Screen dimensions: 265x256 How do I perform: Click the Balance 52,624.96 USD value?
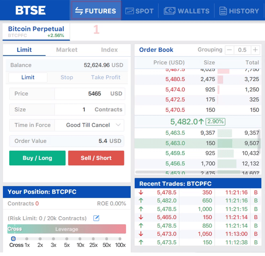point(103,65)
